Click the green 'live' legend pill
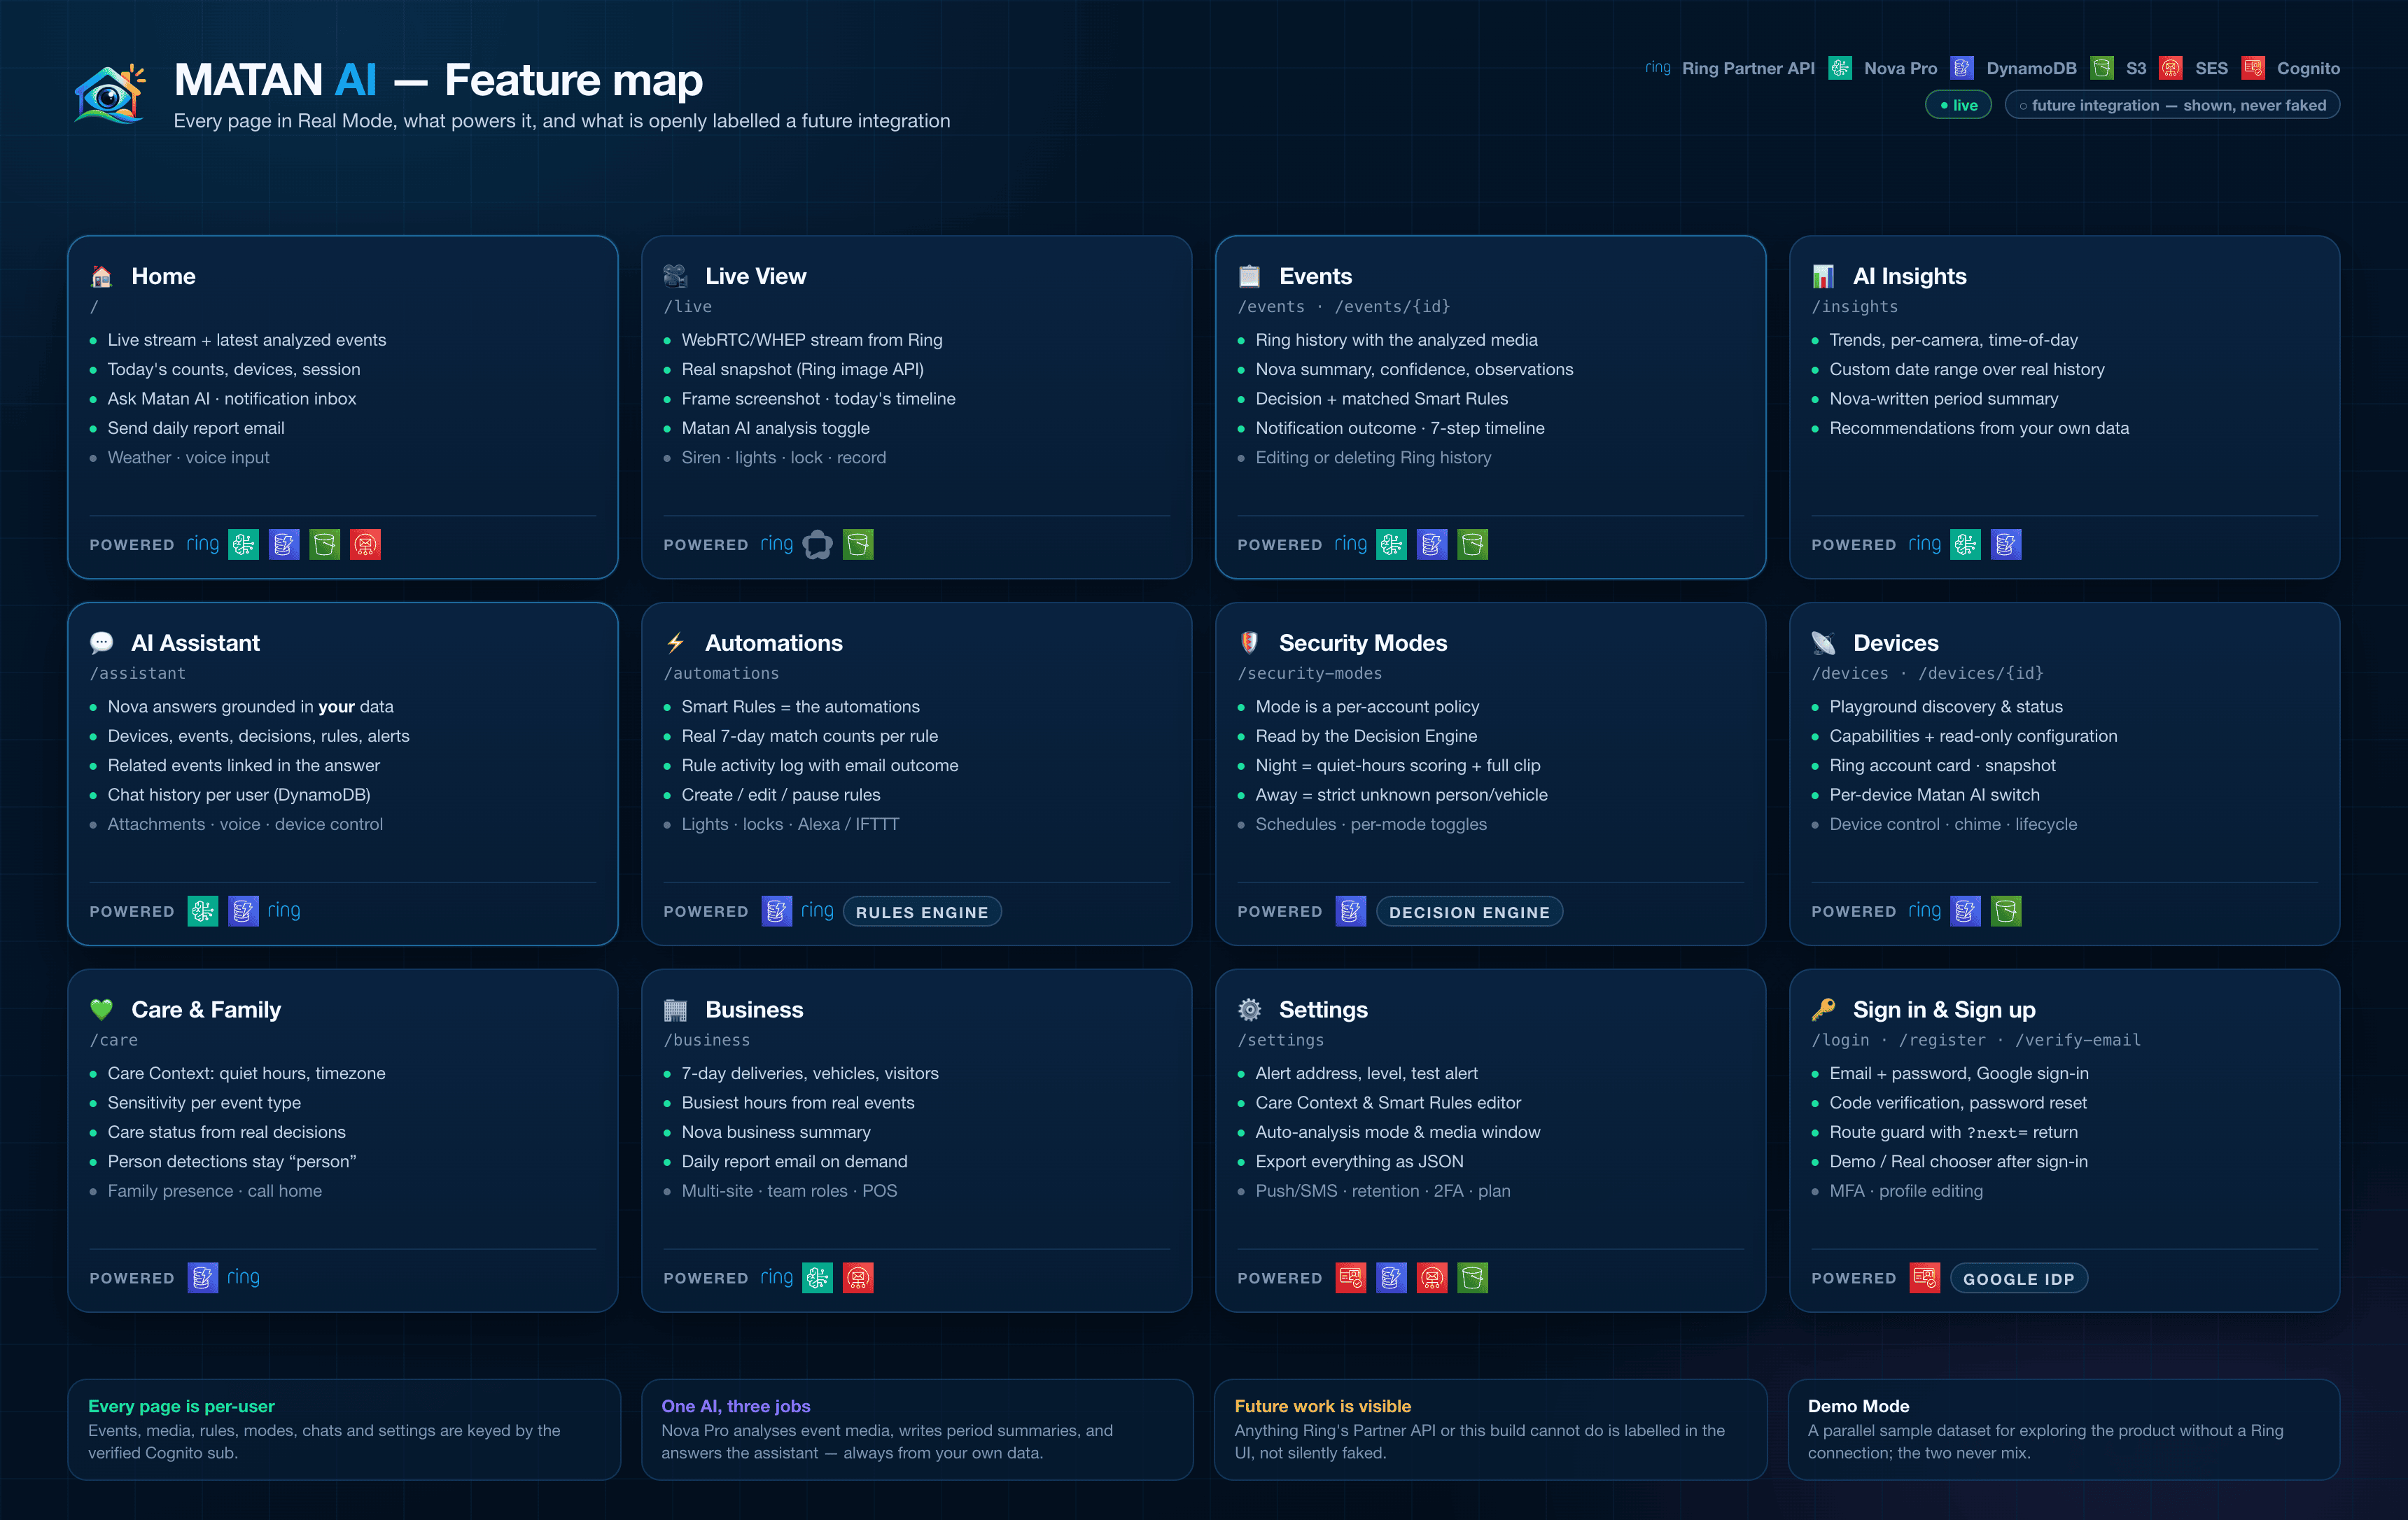The width and height of the screenshot is (2408, 1520). point(1958,105)
